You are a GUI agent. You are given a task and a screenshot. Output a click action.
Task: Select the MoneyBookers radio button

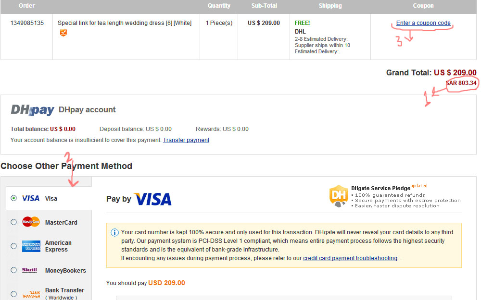[x=13, y=270]
